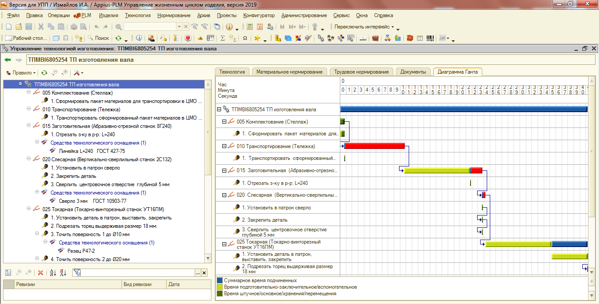Open the Правило dropdown

[22, 73]
